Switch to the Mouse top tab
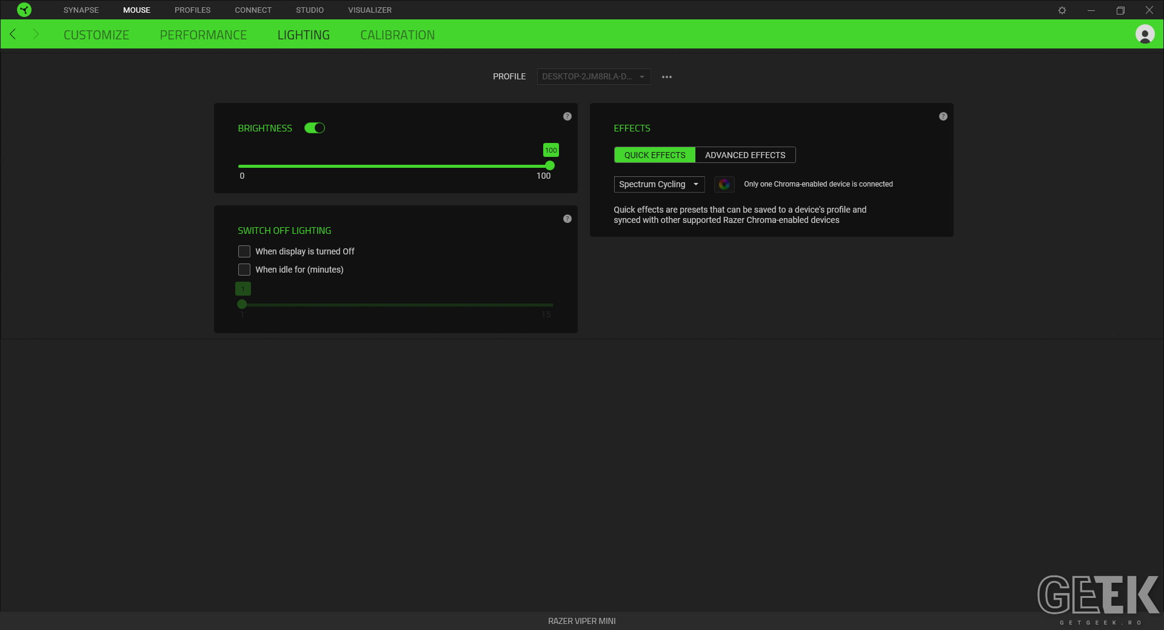This screenshot has width=1164, height=630. 136,10
